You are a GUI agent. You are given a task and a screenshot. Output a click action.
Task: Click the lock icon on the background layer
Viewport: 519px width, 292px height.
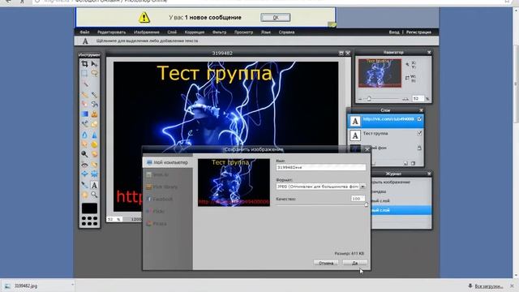tap(419, 148)
